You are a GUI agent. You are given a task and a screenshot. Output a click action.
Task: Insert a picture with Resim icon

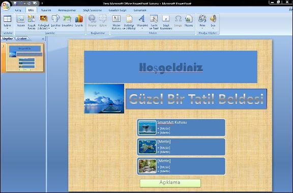coord(21,21)
